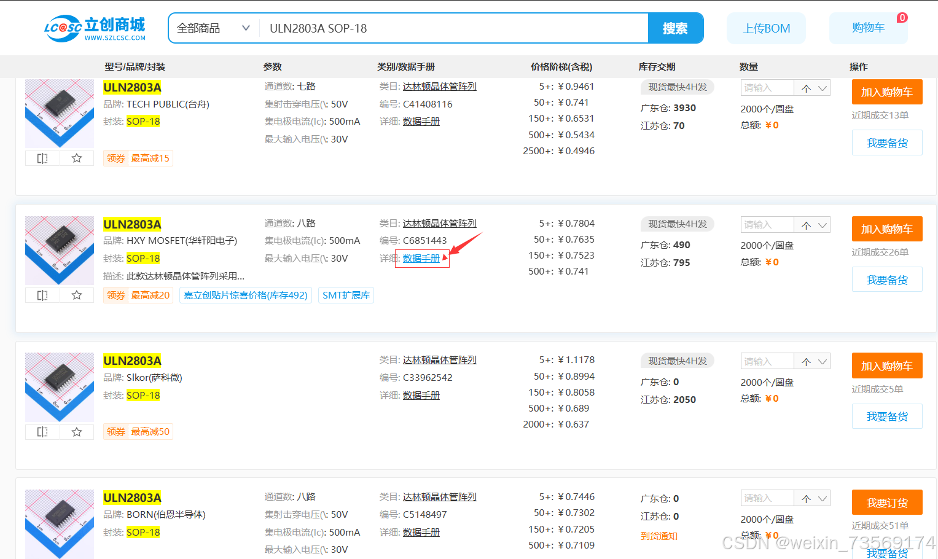
Task: Compare icon for Slkor ULN2803A
Action: (42, 432)
